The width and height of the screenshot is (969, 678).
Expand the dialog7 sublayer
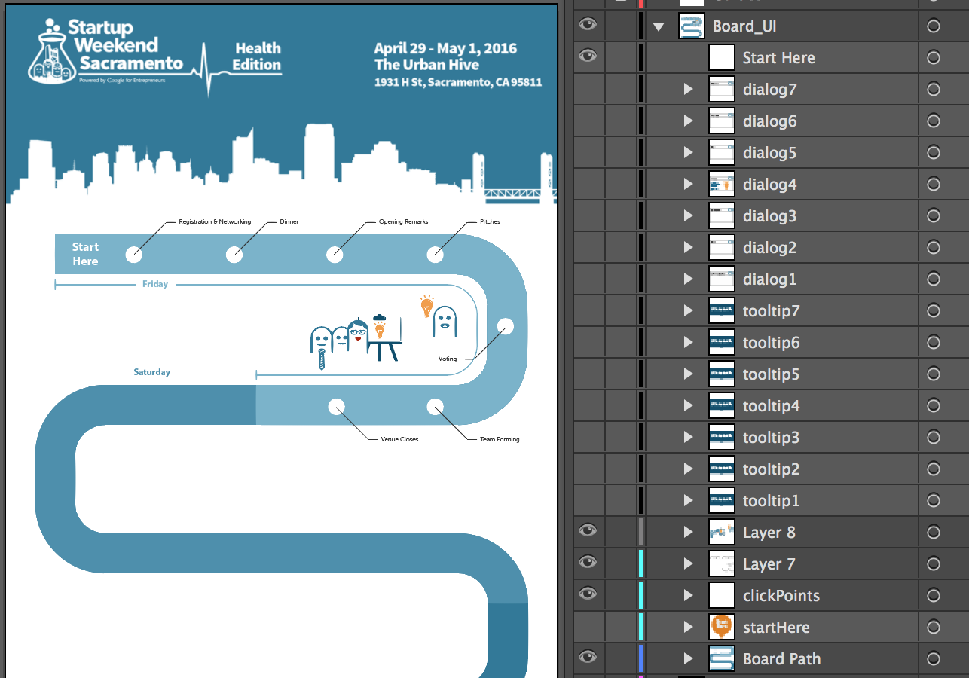click(688, 90)
